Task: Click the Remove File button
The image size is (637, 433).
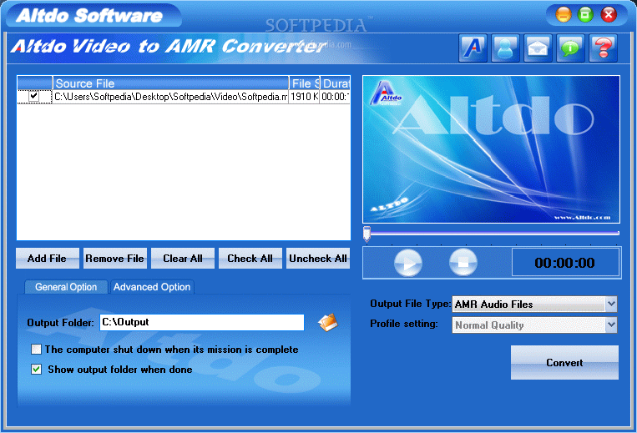Action: pyautogui.click(x=115, y=259)
